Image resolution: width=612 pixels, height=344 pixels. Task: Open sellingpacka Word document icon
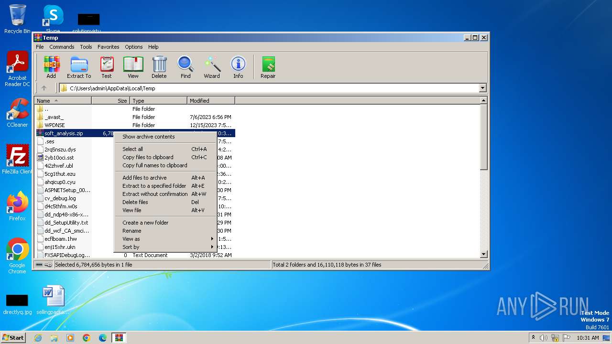(53, 300)
